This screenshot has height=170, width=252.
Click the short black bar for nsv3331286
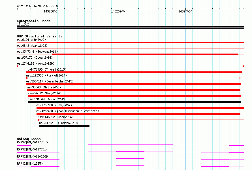[64, 126]
